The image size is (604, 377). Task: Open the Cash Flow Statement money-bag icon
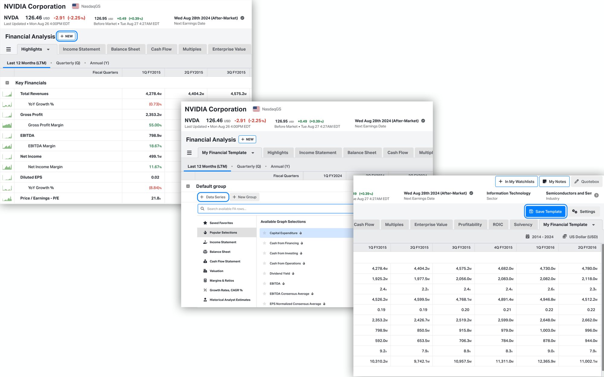pos(205,261)
